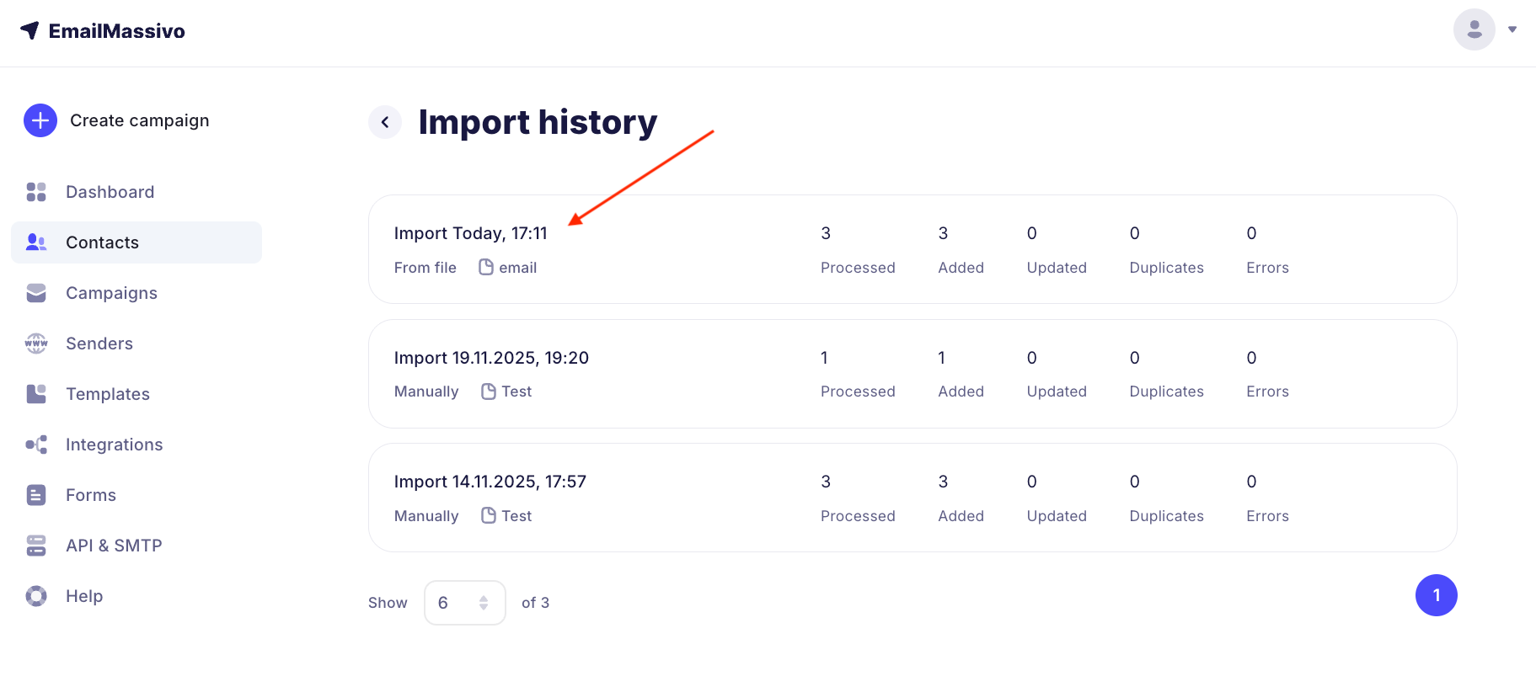Open the email file list link

pyautogui.click(x=508, y=268)
